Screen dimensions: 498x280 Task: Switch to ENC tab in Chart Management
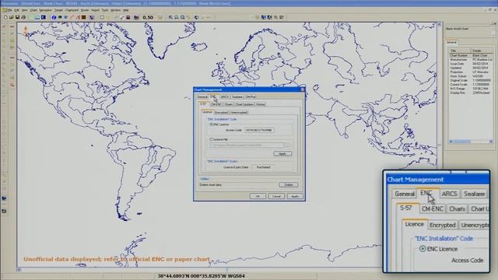coord(213,96)
